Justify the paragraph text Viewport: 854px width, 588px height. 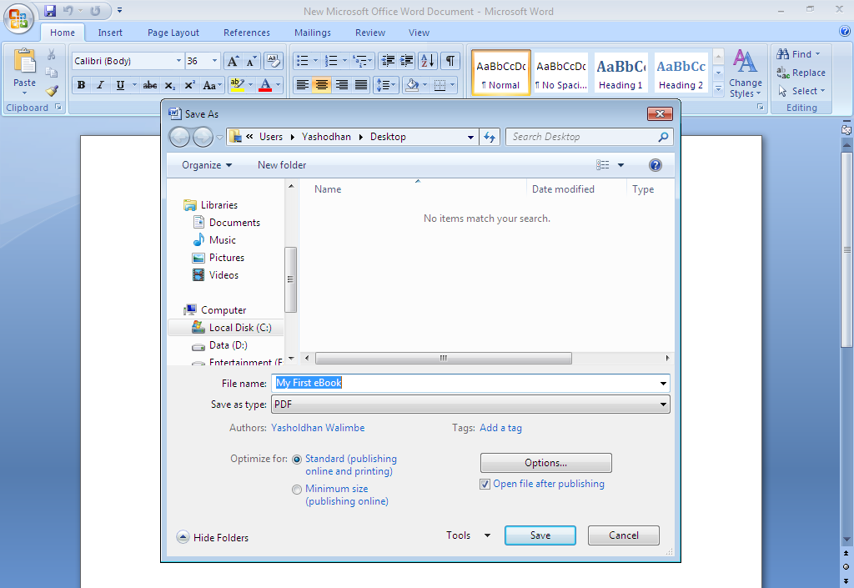point(361,85)
